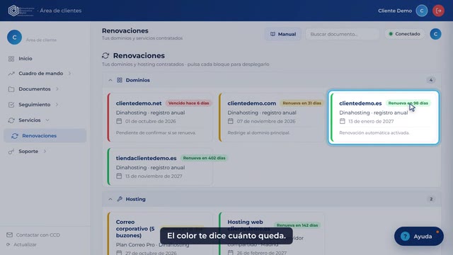Collapse Servicios submenu chevron
Image resolution: width=453 pixels, height=255 pixels.
[x=47, y=120]
